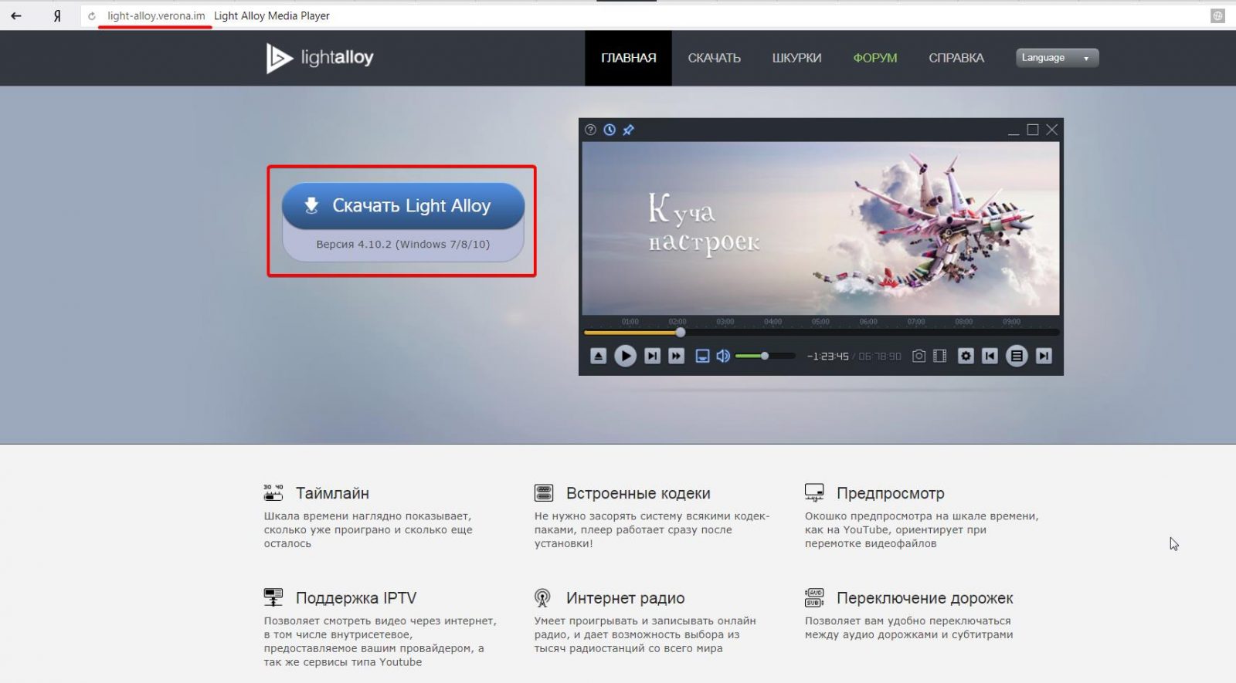Viewport: 1236px width, 683px height.
Task: Click the Предпросмотр monitor icon
Action: coord(814,492)
